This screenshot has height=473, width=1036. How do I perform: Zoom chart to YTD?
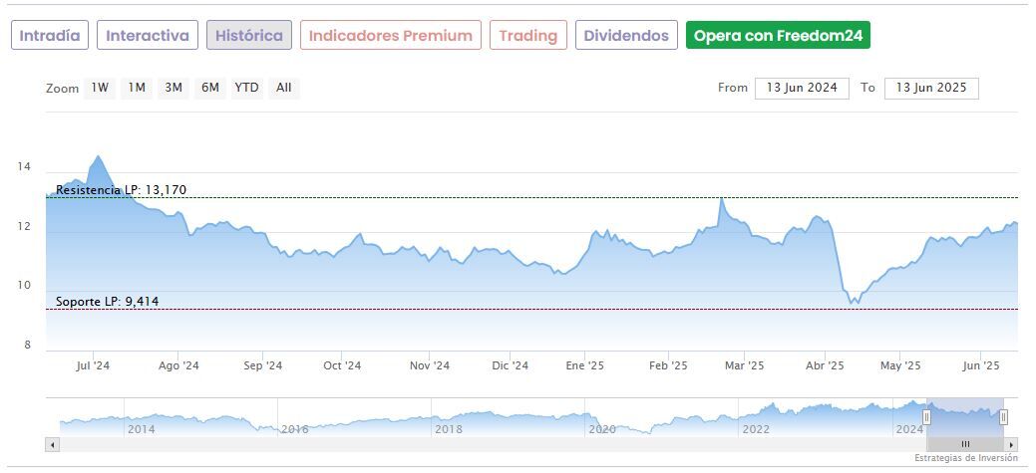tap(246, 88)
